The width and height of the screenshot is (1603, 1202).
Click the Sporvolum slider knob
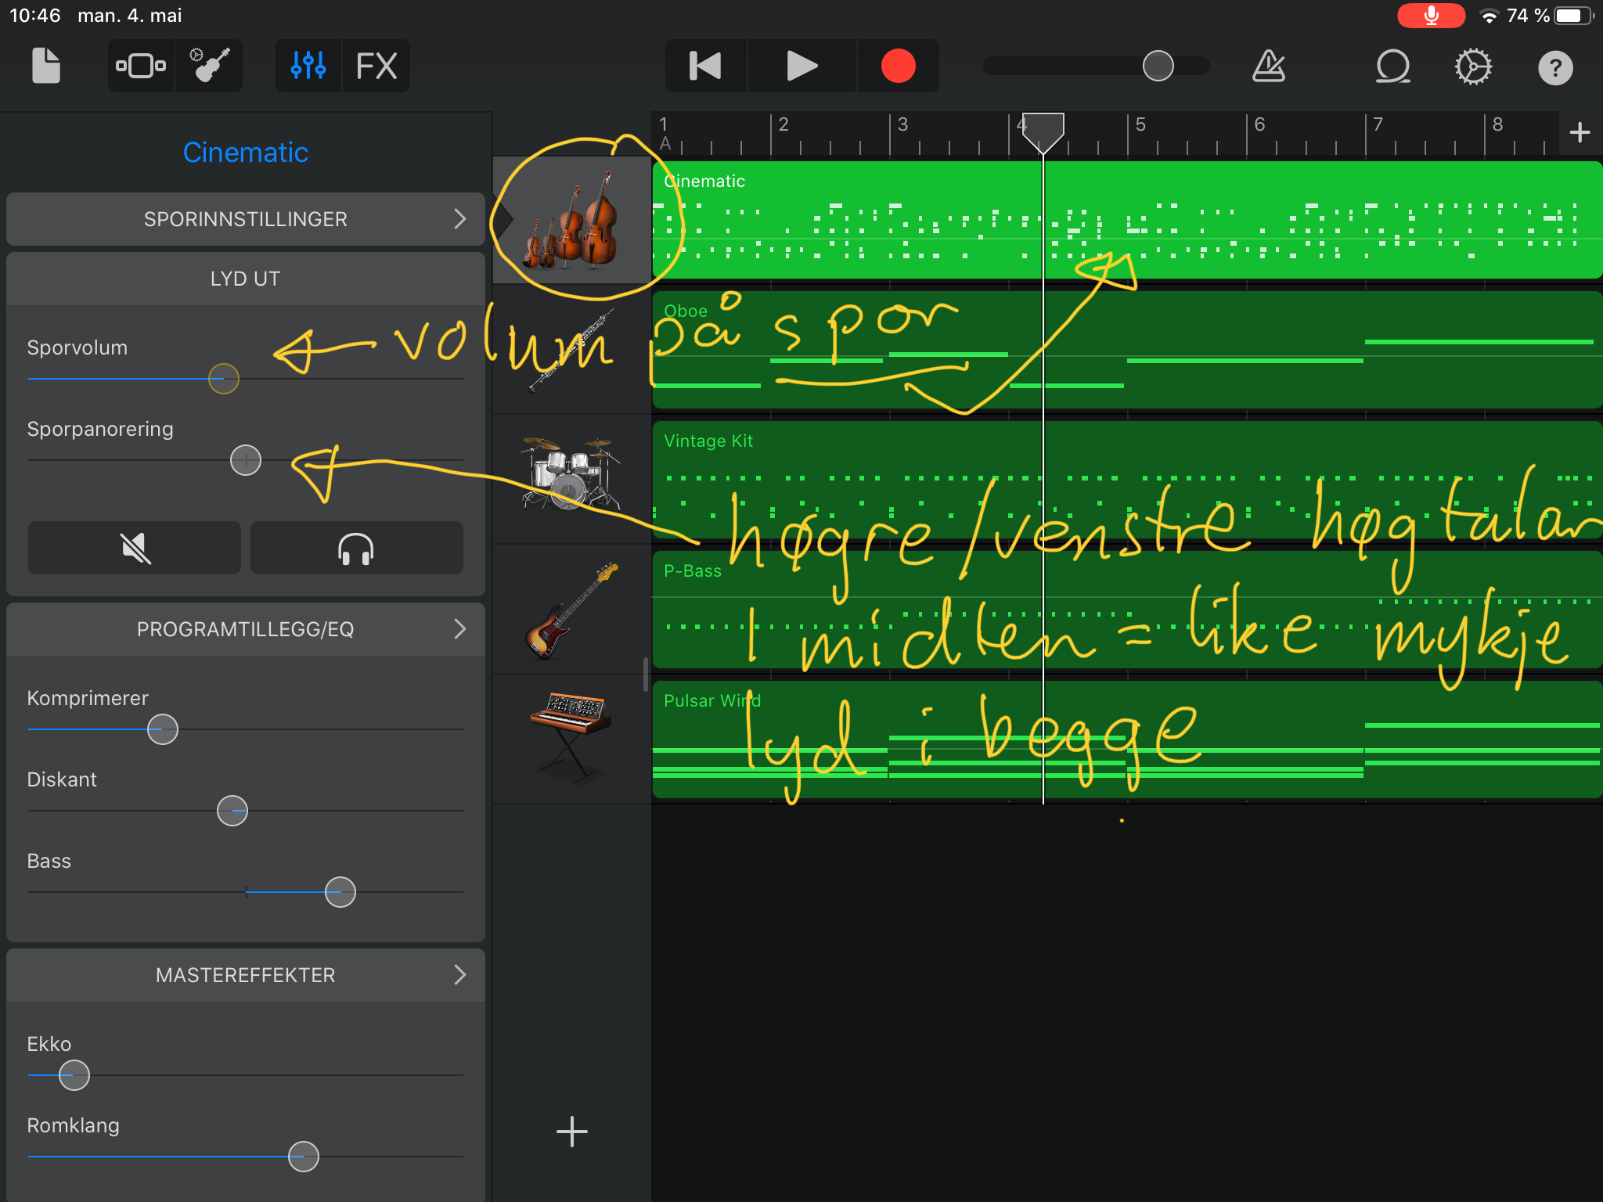click(x=224, y=379)
